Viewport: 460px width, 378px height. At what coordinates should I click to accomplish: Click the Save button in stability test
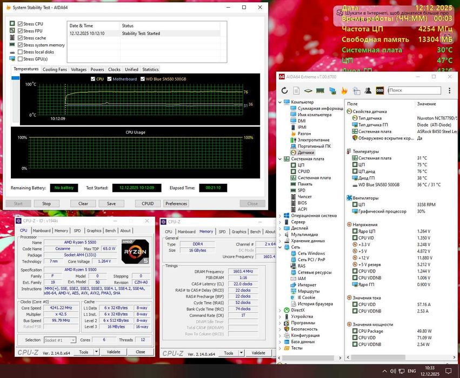tap(111, 204)
